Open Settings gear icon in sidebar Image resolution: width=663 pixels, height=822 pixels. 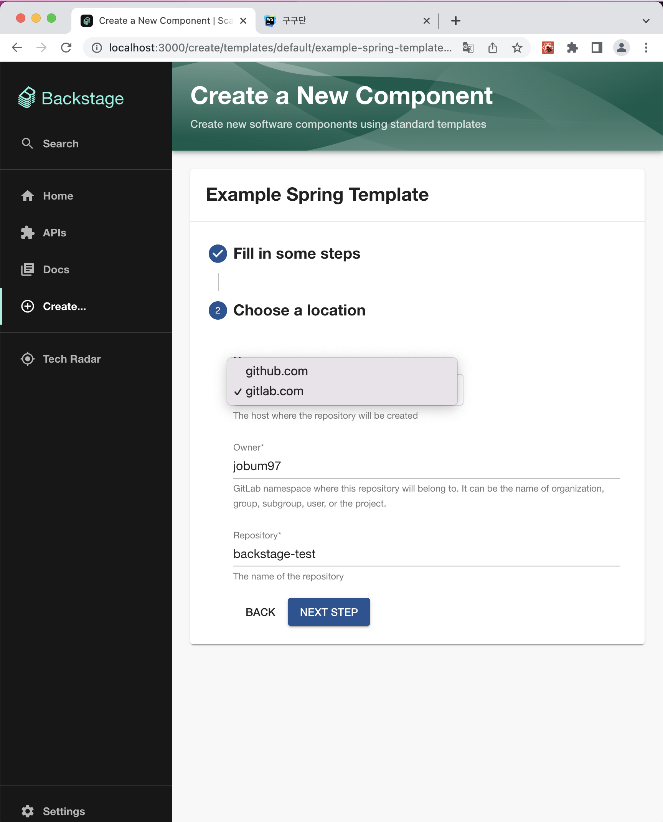27,811
